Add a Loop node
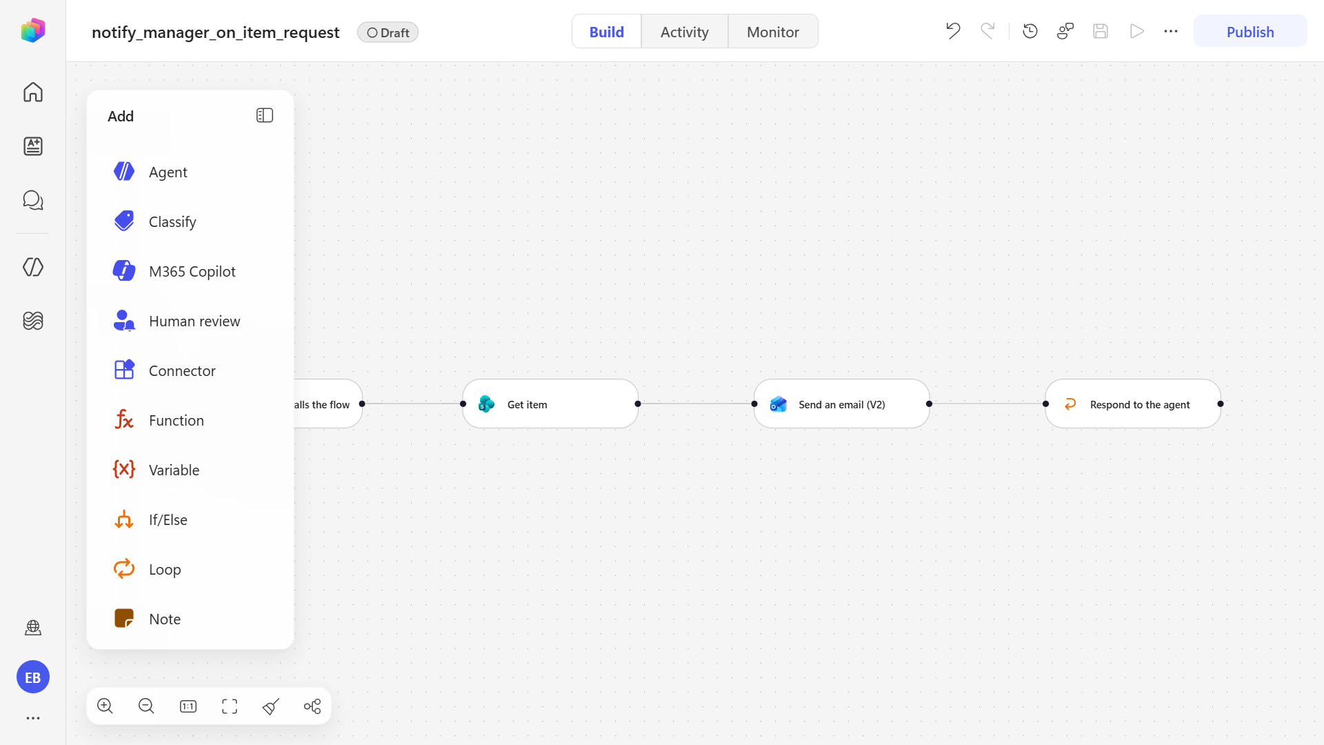Viewport: 1324px width, 745px height. [190, 569]
